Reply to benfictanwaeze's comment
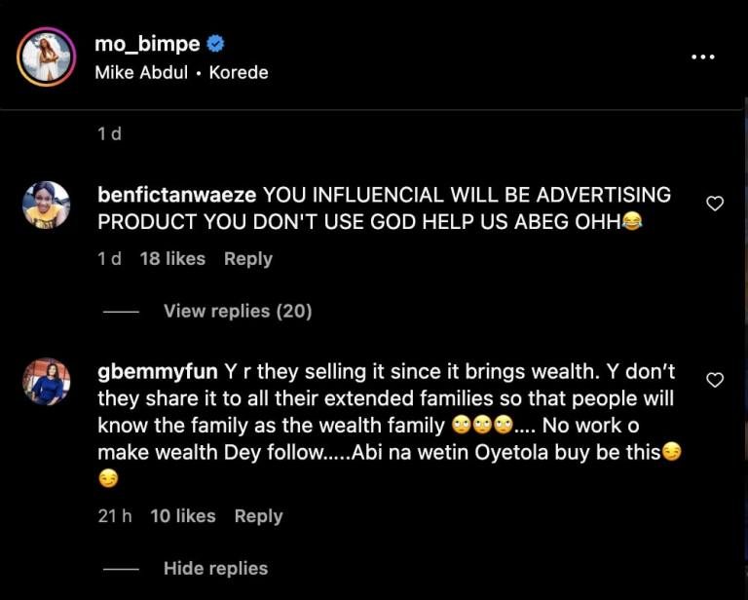This screenshot has height=600, width=748. click(x=247, y=258)
